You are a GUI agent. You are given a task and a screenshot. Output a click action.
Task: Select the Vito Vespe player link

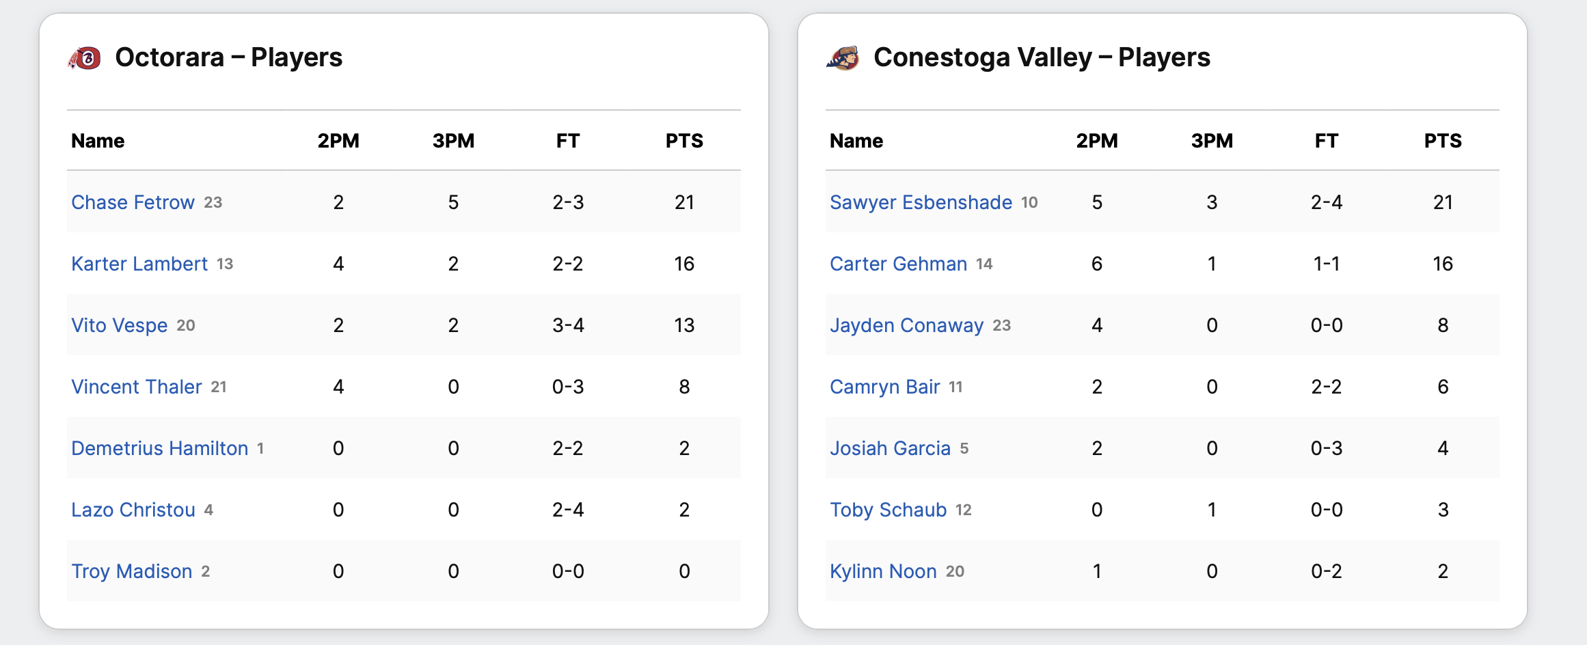click(120, 325)
